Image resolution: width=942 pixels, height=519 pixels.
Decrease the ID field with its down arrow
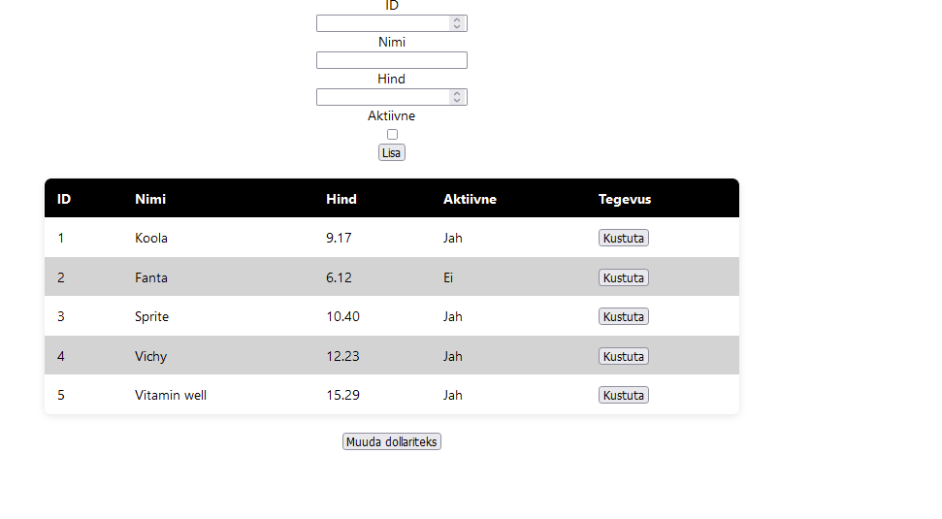(x=457, y=27)
